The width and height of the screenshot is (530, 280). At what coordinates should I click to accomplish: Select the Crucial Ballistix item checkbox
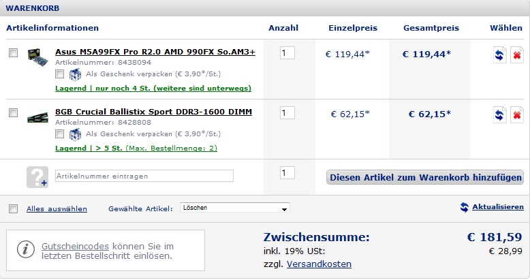(13, 112)
